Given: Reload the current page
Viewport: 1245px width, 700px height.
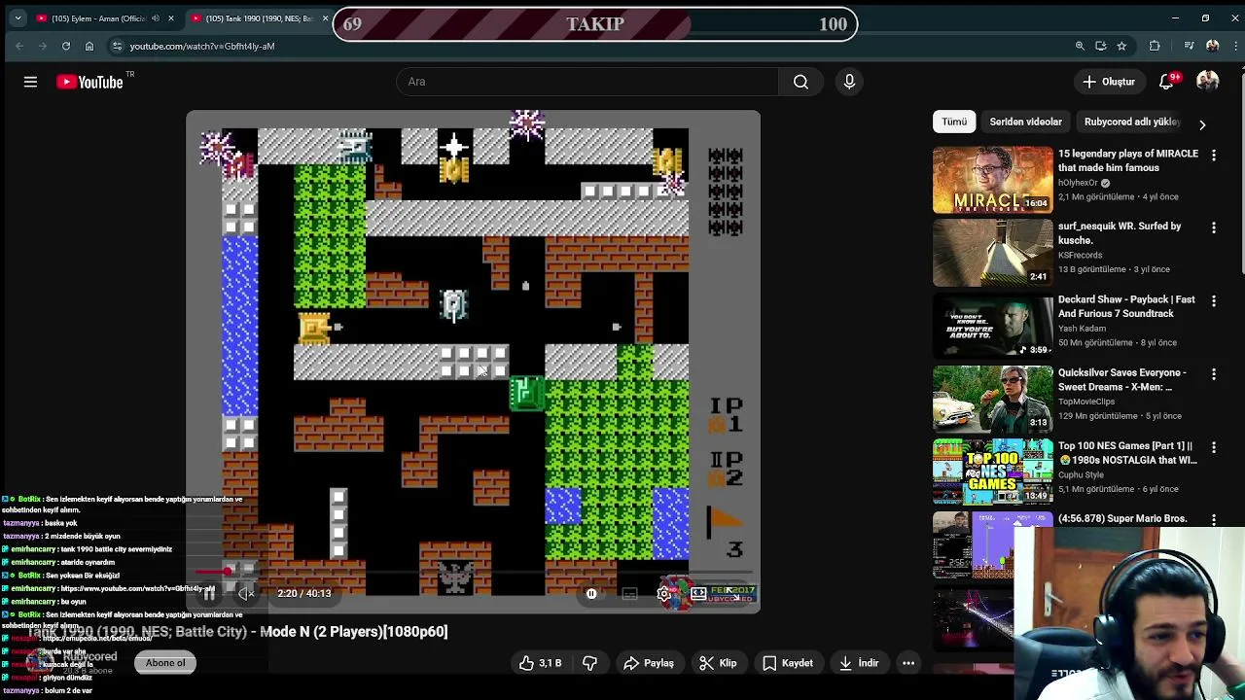Looking at the screenshot, I should click(x=66, y=46).
